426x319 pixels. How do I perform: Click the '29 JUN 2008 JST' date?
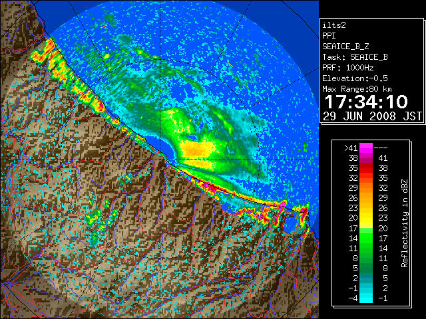coord(372,116)
